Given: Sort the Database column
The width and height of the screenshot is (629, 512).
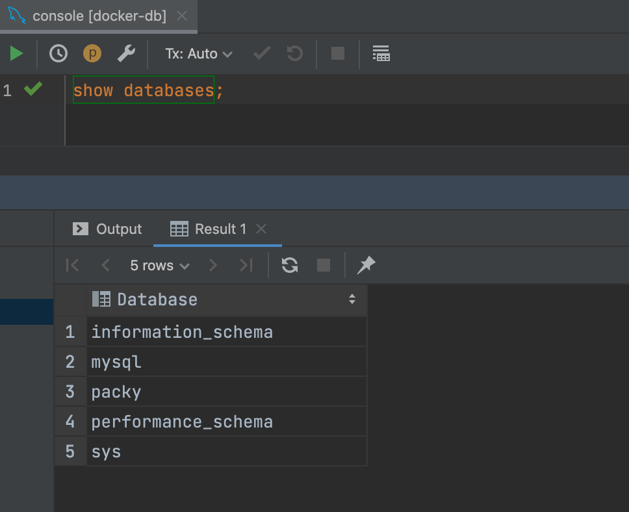Looking at the screenshot, I should point(352,300).
